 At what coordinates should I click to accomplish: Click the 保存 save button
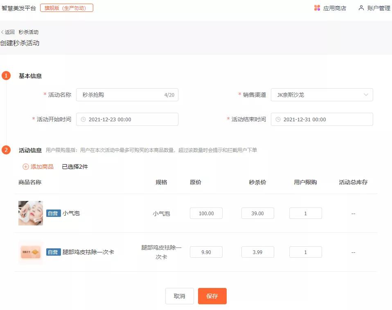(212, 296)
